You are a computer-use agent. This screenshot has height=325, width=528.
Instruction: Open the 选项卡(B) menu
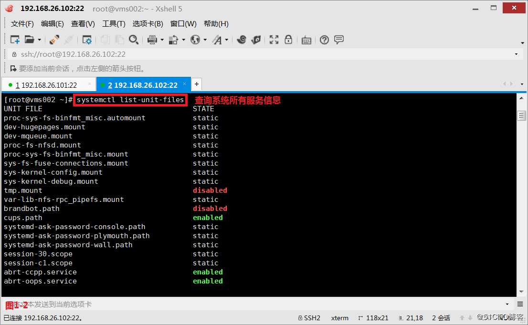[x=148, y=23]
